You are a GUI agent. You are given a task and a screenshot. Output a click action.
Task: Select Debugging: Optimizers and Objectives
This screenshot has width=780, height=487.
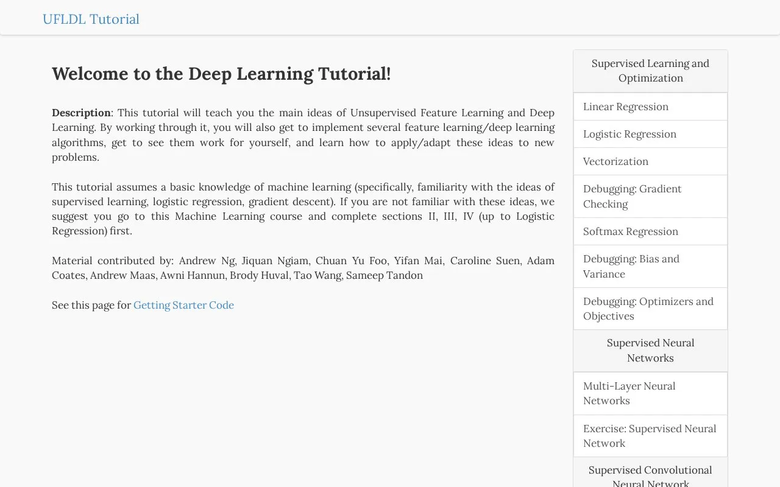click(650, 309)
